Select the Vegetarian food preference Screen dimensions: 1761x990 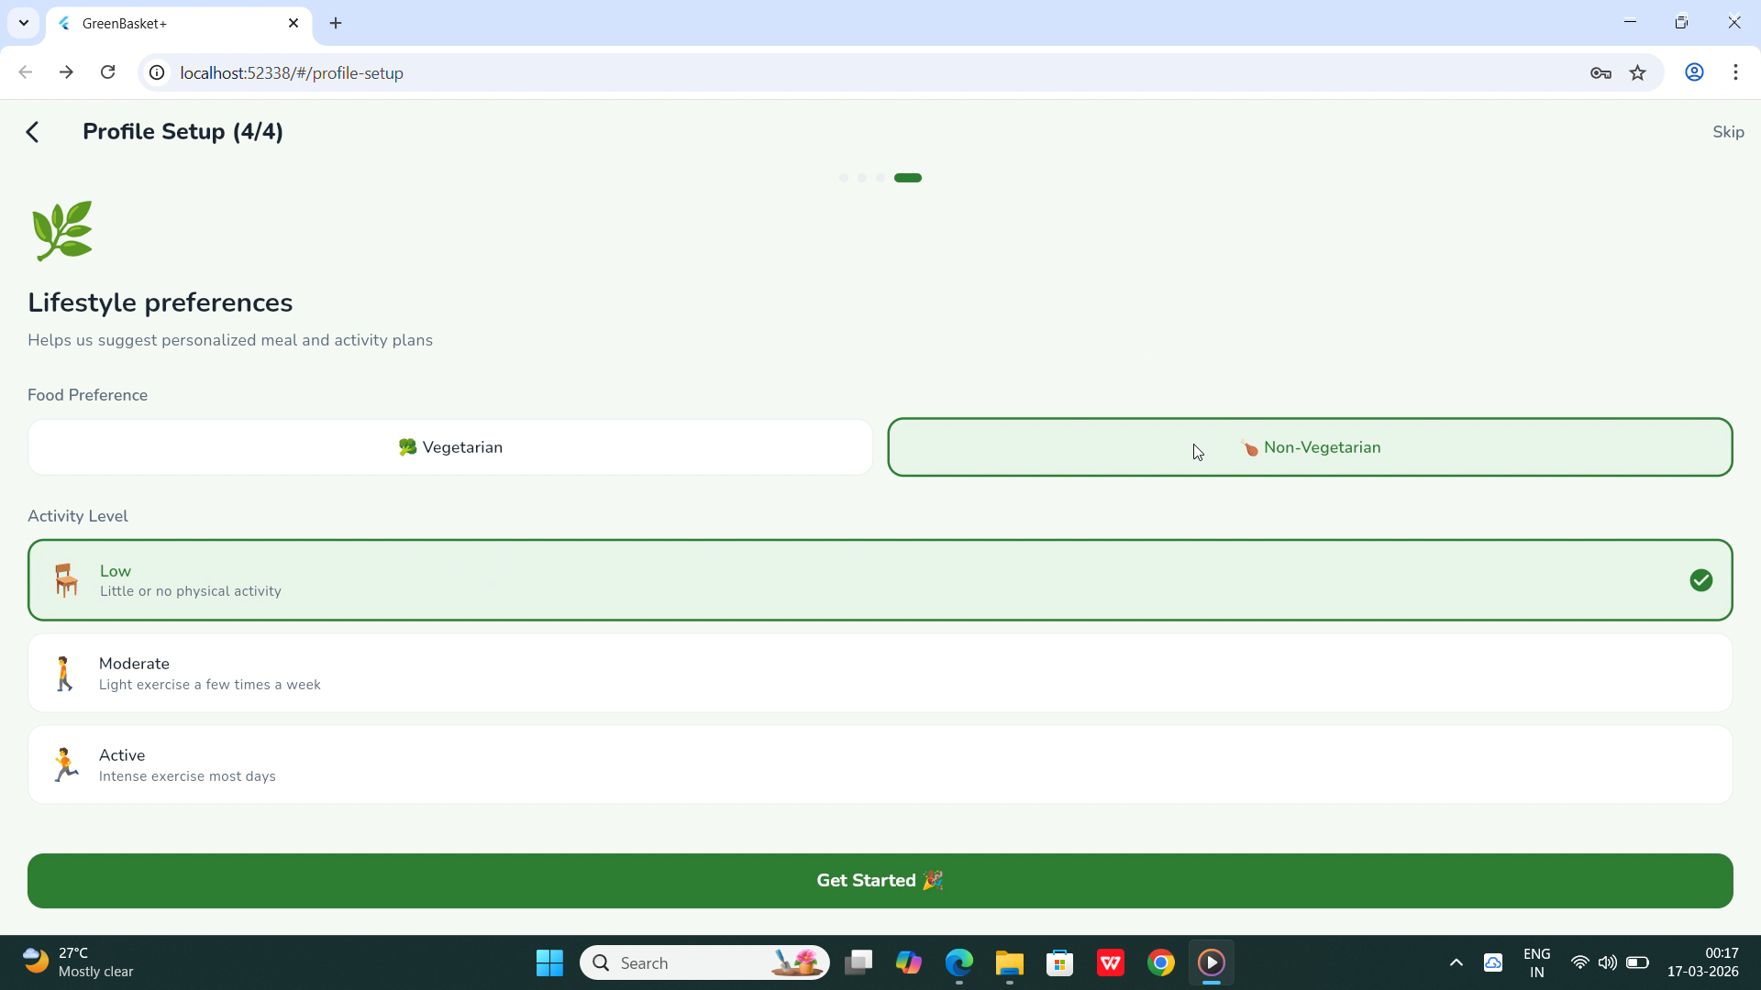(450, 447)
